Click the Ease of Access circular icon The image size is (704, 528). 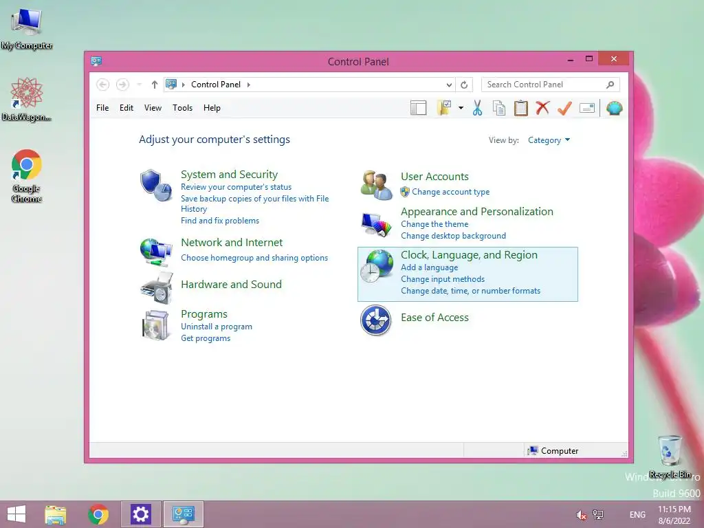tap(376, 320)
